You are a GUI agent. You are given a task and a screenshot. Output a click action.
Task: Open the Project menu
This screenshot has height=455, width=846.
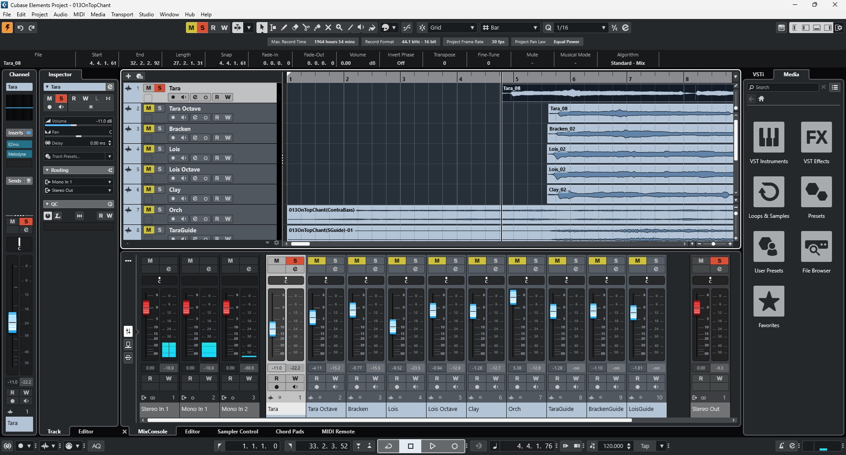pos(40,15)
